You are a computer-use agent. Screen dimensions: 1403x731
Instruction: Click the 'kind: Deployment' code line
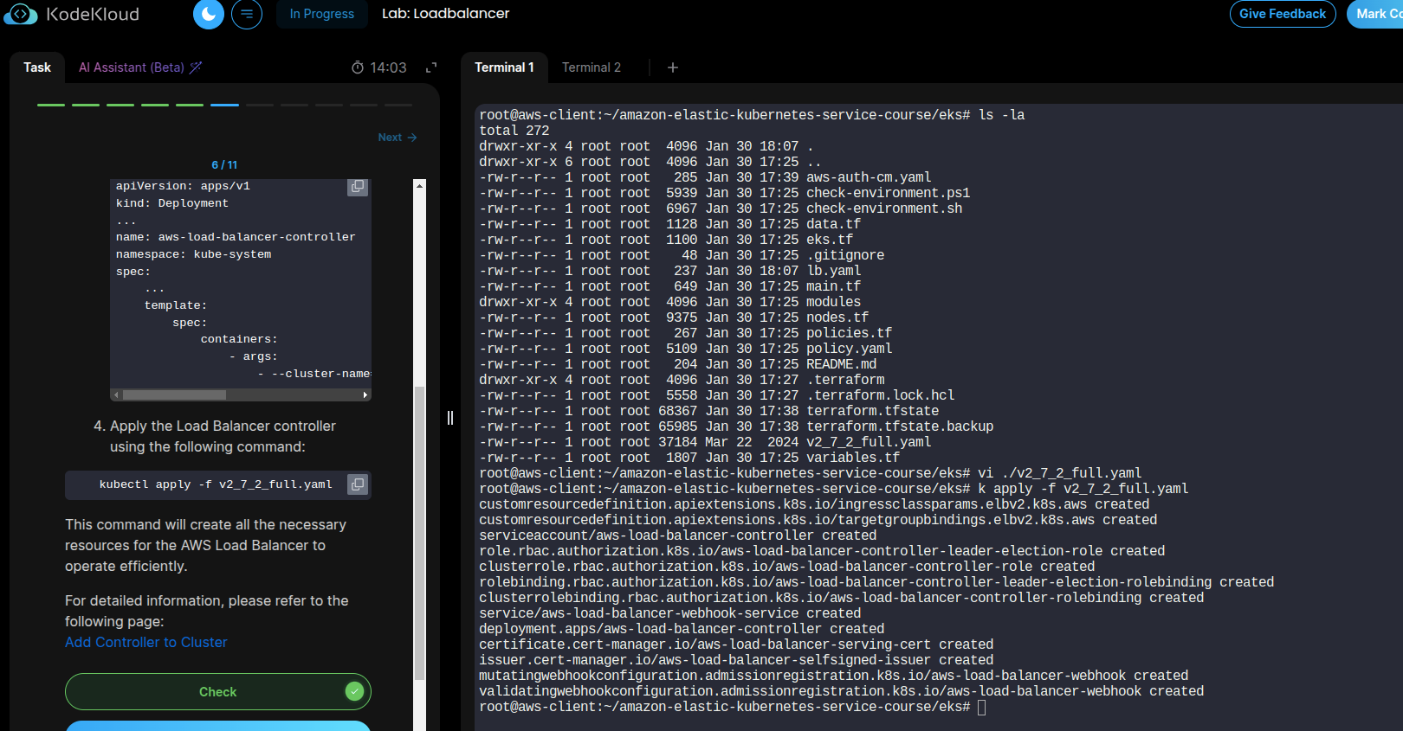point(172,203)
